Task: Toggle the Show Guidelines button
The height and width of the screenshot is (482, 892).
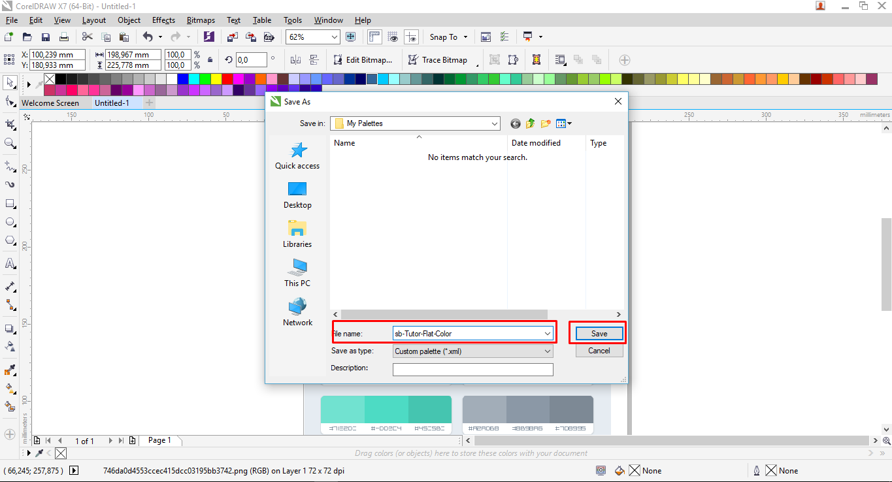Action: click(x=411, y=37)
